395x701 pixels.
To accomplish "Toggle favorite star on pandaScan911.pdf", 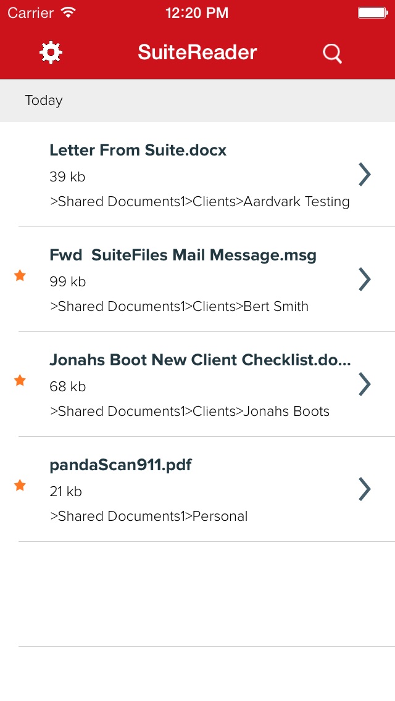I will click(x=20, y=485).
